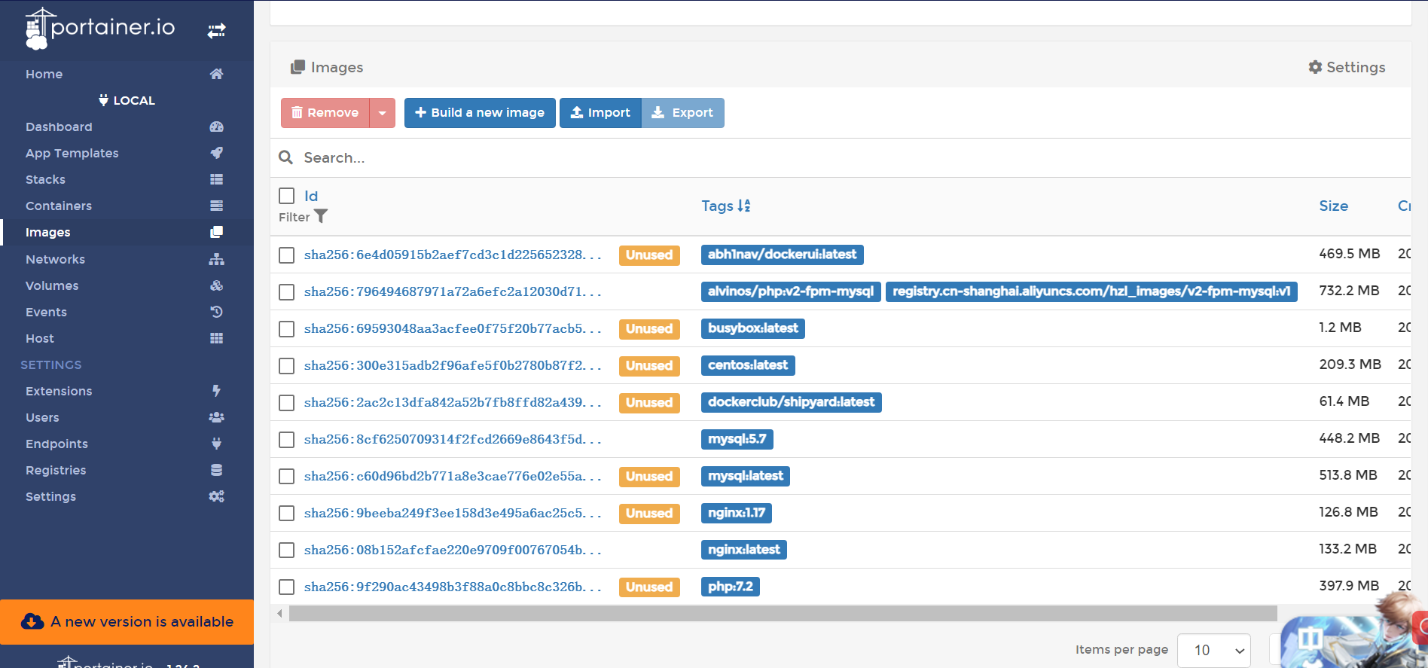Navigate to Stacks
This screenshot has width=1428, height=668.
click(x=45, y=179)
